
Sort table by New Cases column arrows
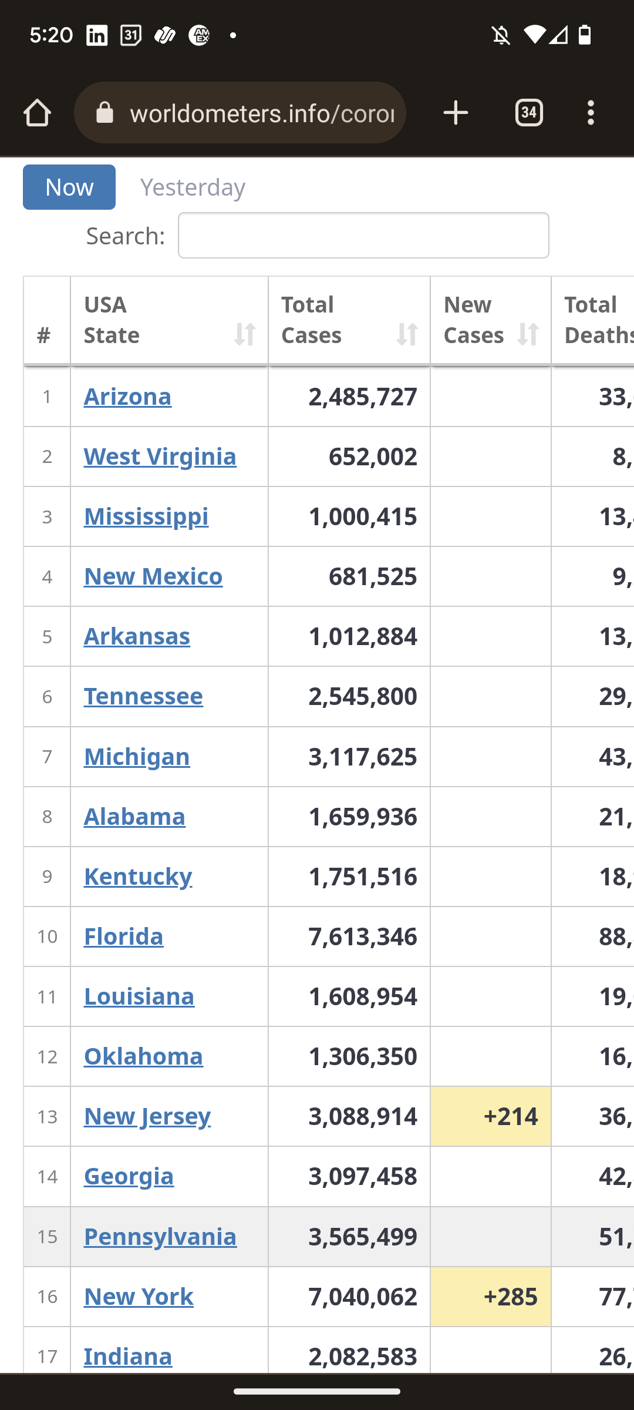pyautogui.click(x=528, y=335)
